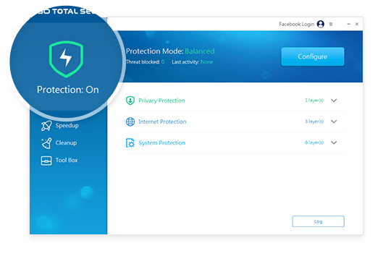Click the Tool Box case icon

tap(46, 161)
